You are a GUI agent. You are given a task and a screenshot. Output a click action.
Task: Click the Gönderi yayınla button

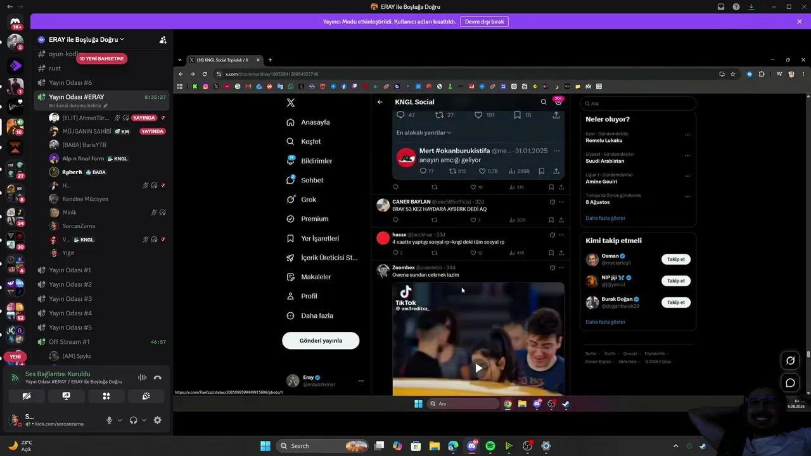(321, 341)
